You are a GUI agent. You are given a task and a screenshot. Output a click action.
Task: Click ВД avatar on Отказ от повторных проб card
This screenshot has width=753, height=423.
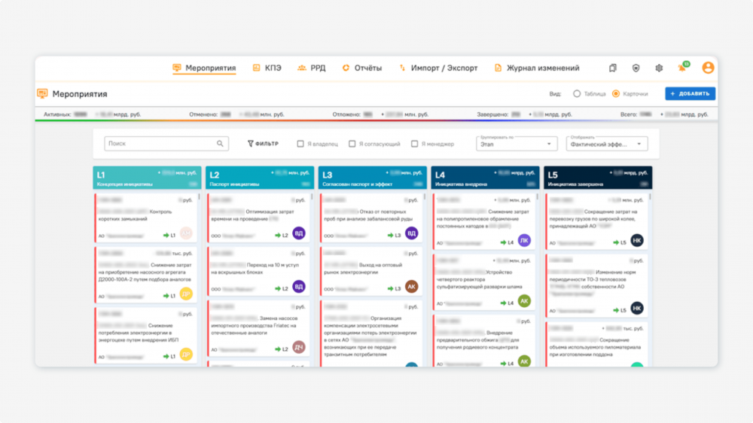[x=412, y=233]
